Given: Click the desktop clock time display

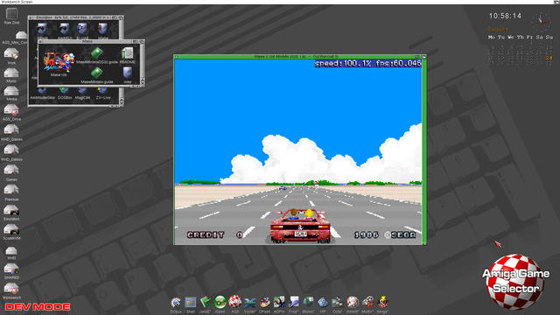Looking at the screenshot, I should pos(505,16).
